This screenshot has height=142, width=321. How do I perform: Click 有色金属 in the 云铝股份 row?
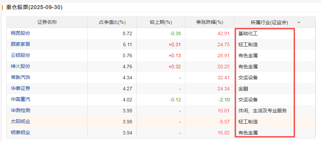(x=248, y=55)
